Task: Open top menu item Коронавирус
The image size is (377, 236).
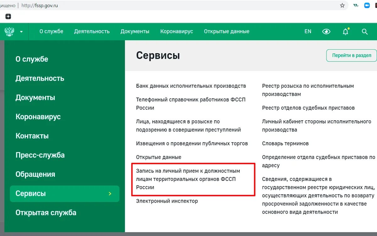Action: point(177,31)
